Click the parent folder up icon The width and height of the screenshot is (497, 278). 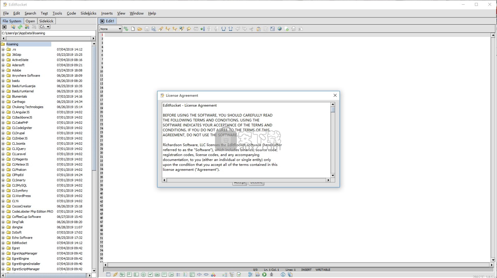(13, 27)
